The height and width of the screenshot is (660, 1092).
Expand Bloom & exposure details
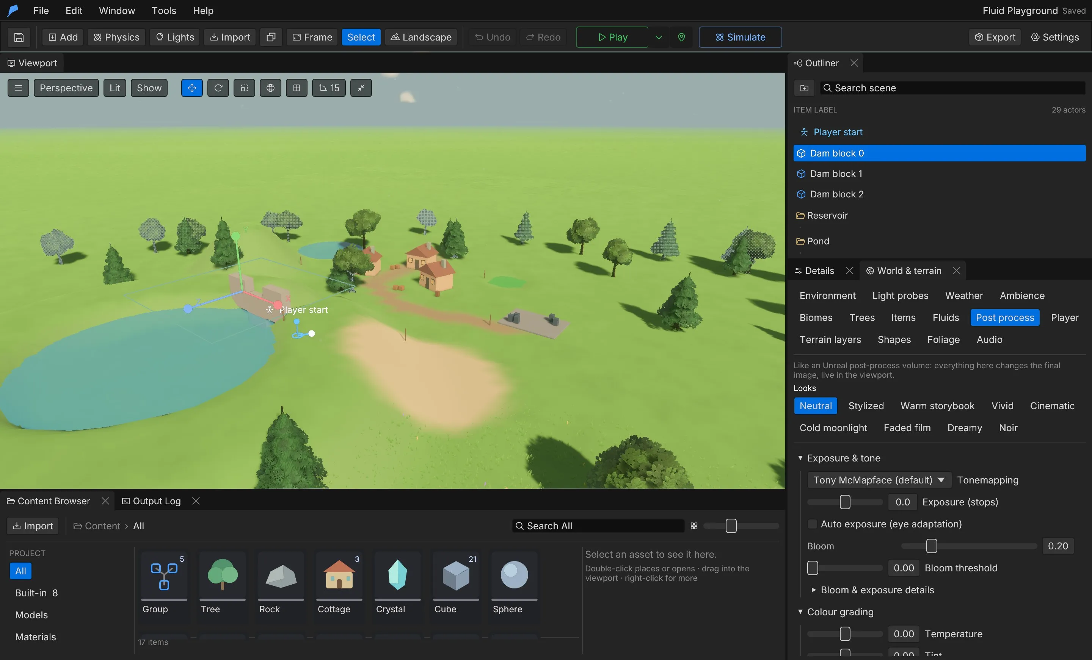point(814,590)
